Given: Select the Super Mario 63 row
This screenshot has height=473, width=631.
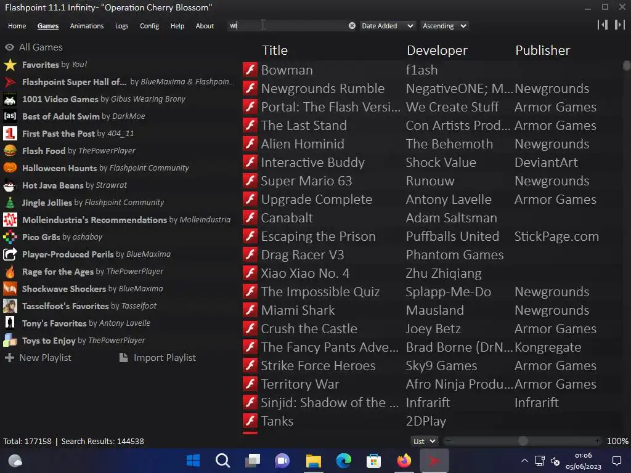Looking at the screenshot, I should (431, 180).
